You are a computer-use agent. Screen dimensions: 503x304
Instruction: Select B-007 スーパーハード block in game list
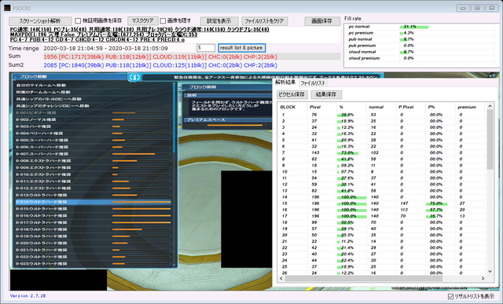[x=93, y=154]
